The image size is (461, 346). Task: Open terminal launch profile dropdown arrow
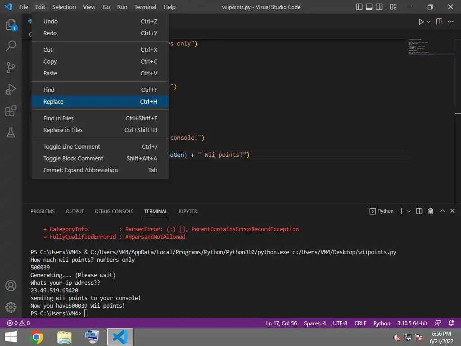tap(409, 211)
